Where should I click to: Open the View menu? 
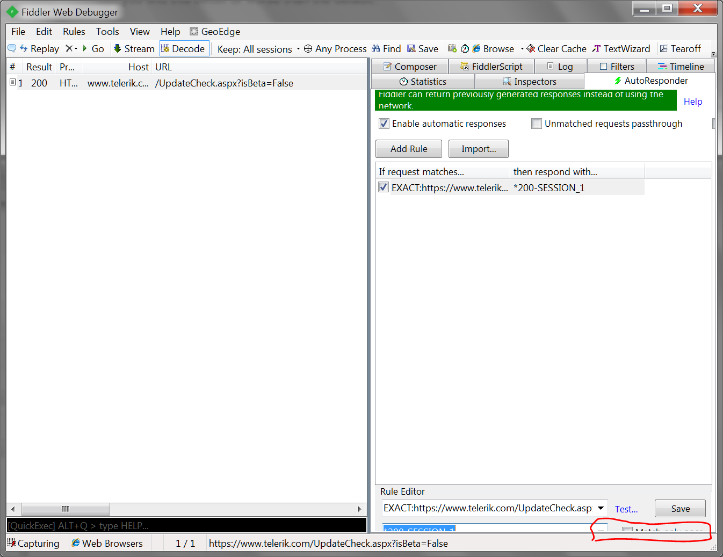click(x=140, y=32)
